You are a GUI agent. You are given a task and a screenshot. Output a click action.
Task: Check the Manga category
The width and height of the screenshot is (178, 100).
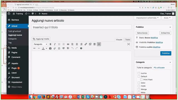pyautogui.click(x=139, y=89)
